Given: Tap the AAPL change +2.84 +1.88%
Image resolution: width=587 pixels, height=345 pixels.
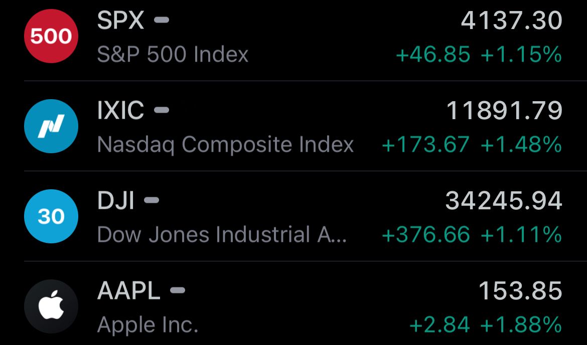Looking at the screenshot, I should point(486,325).
